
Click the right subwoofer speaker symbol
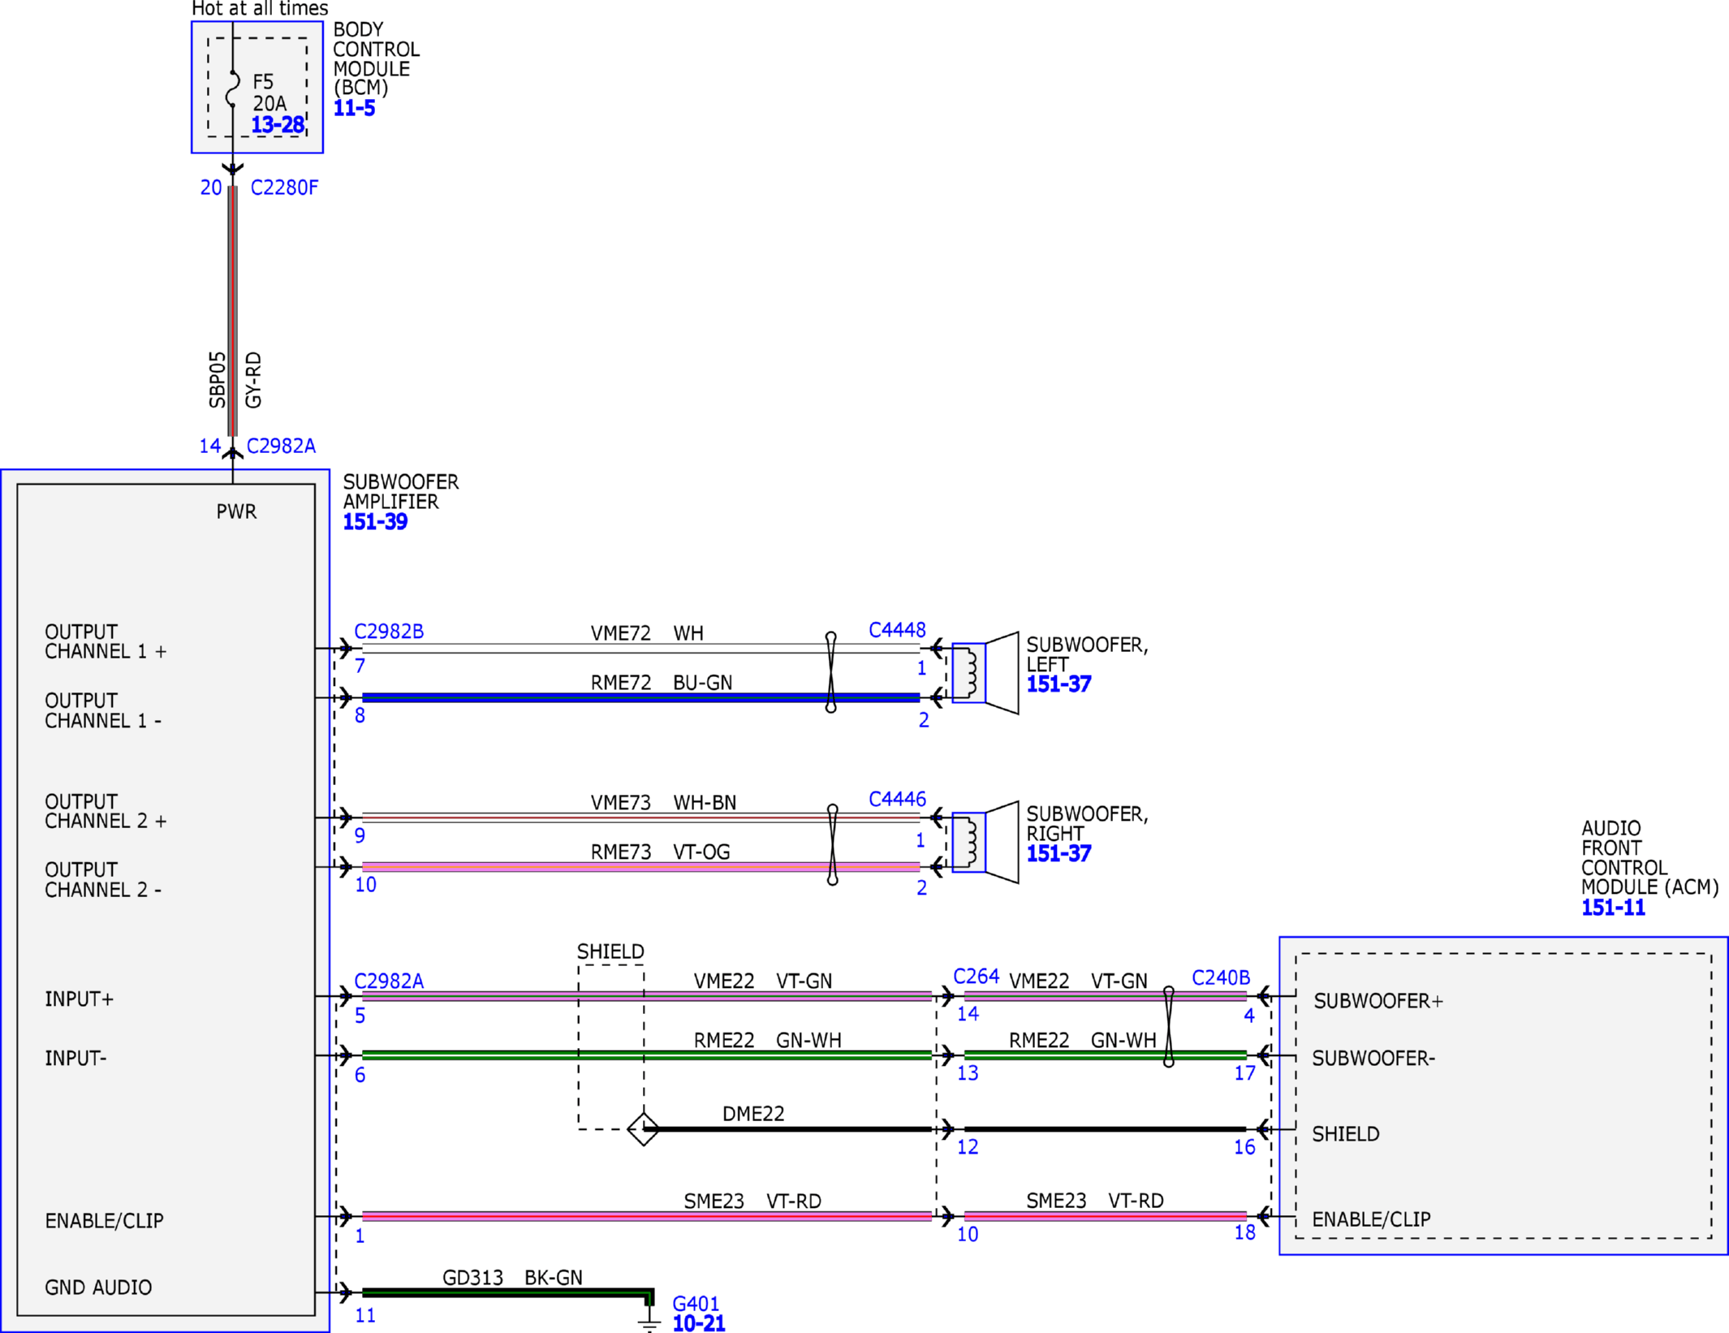point(985,843)
